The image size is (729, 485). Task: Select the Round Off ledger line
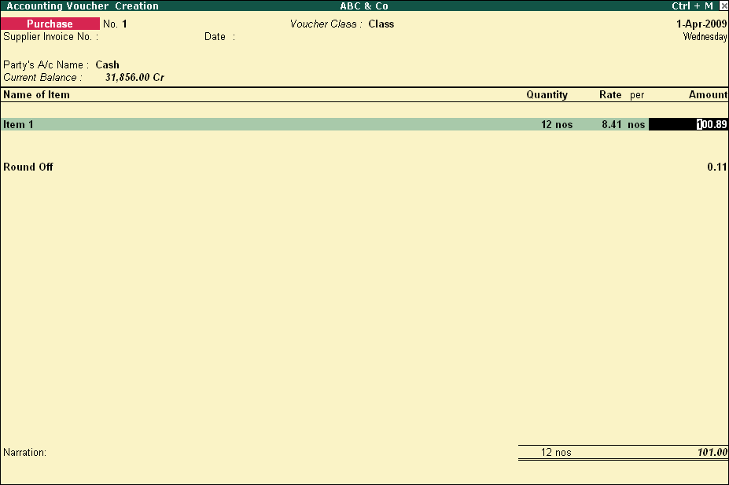click(28, 167)
